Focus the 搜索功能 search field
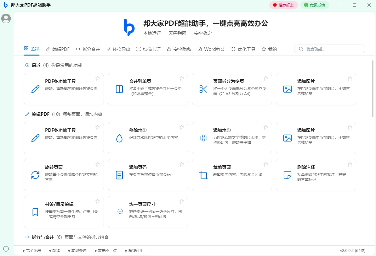The width and height of the screenshot is (376, 256). coord(329,49)
